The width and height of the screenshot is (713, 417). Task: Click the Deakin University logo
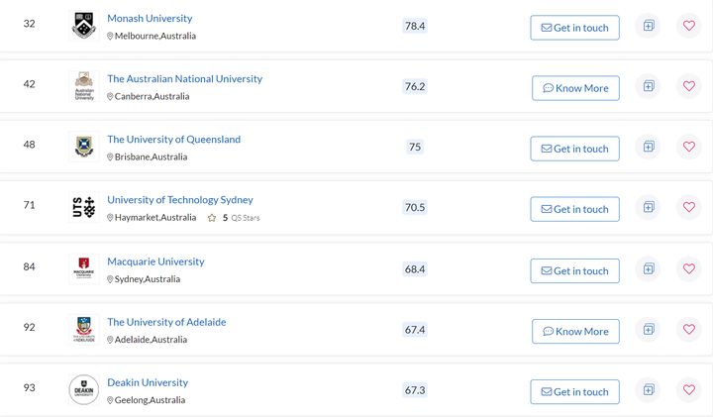pos(83,389)
